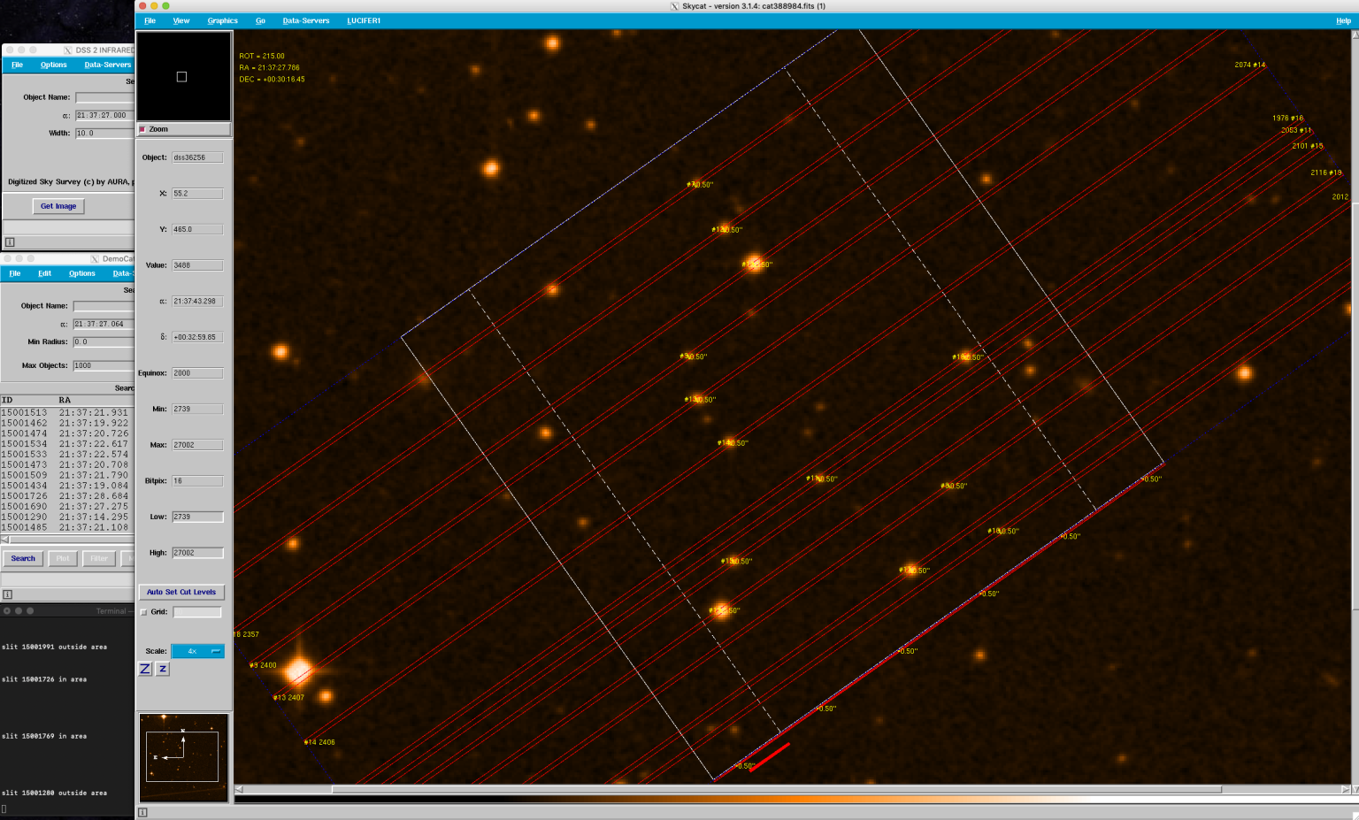Click the Max Objects field
1359x820 pixels.
click(x=104, y=365)
